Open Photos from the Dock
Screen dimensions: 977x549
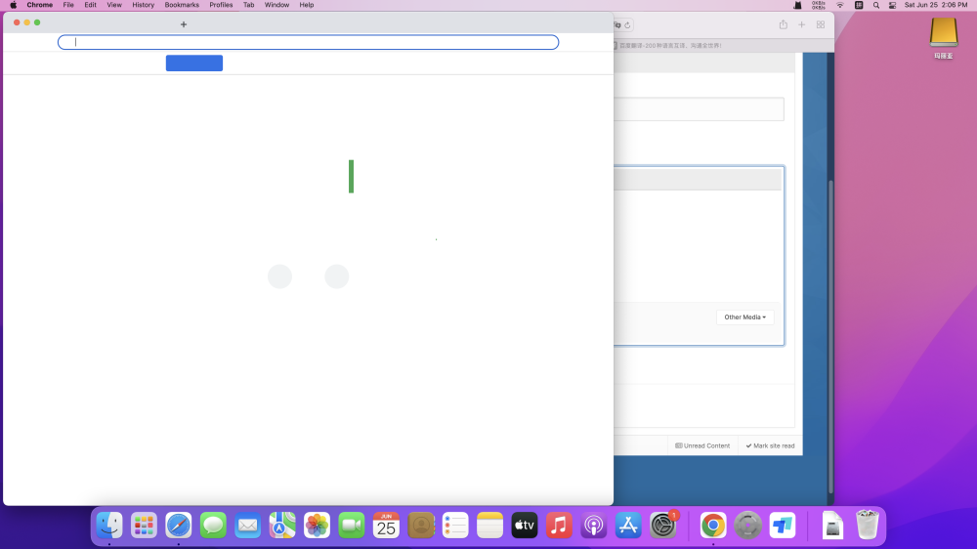point(317,526)
